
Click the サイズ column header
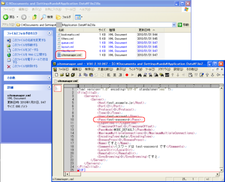[95, 30]
